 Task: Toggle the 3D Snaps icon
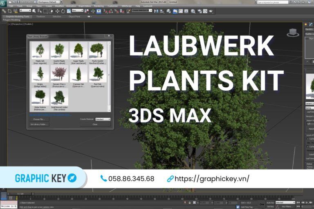[105, 11]
